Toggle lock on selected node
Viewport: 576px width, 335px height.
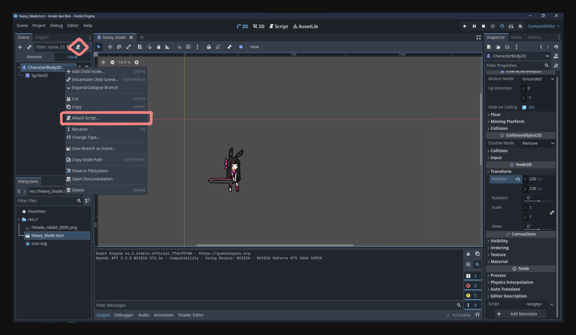coord(208,47)
